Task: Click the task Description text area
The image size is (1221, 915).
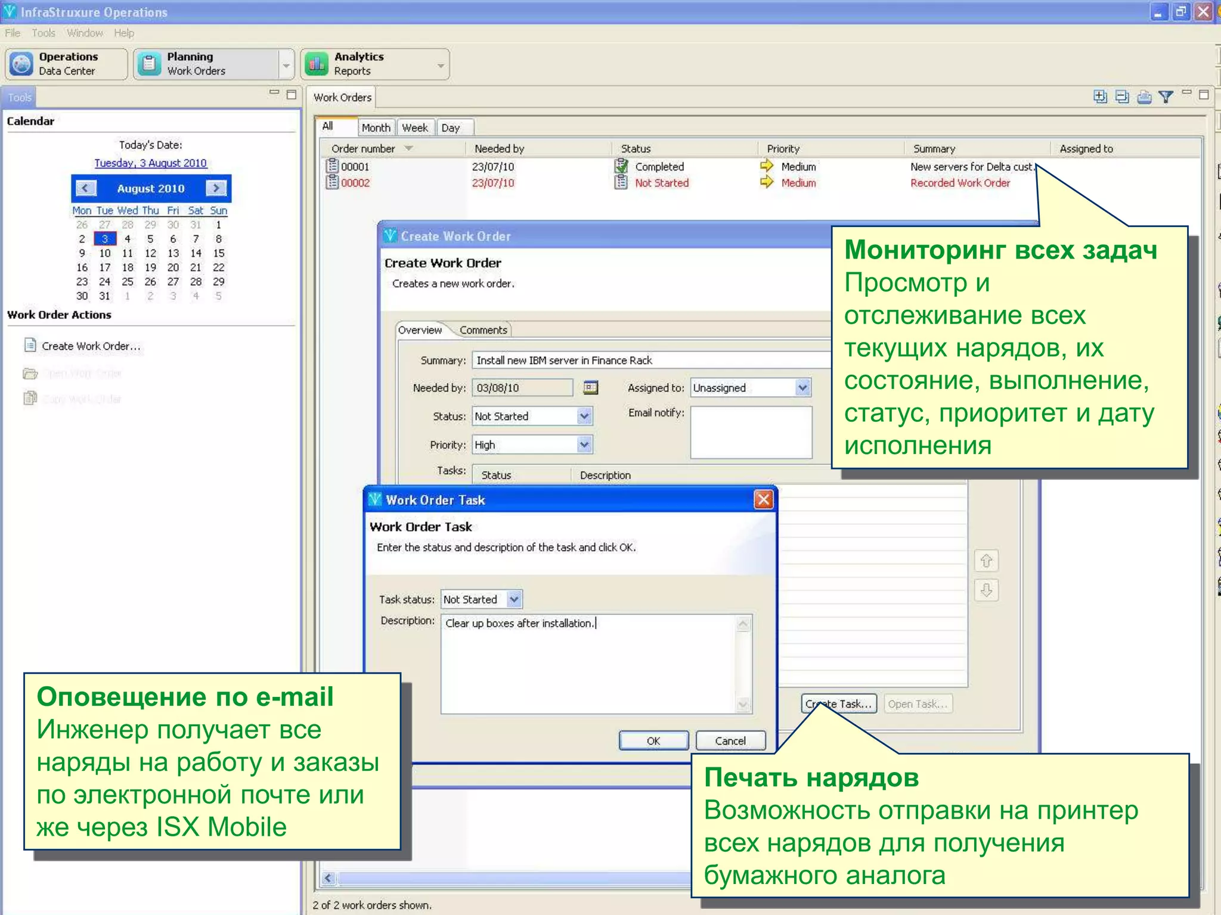Action: [x=589, y=664]
